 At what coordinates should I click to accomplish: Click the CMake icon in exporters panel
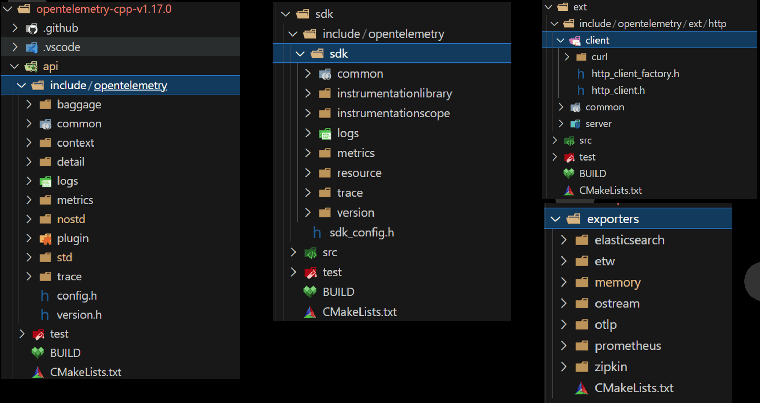[x=581, y=388]
